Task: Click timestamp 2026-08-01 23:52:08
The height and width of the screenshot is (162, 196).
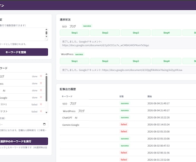Action: click(159, 160)
